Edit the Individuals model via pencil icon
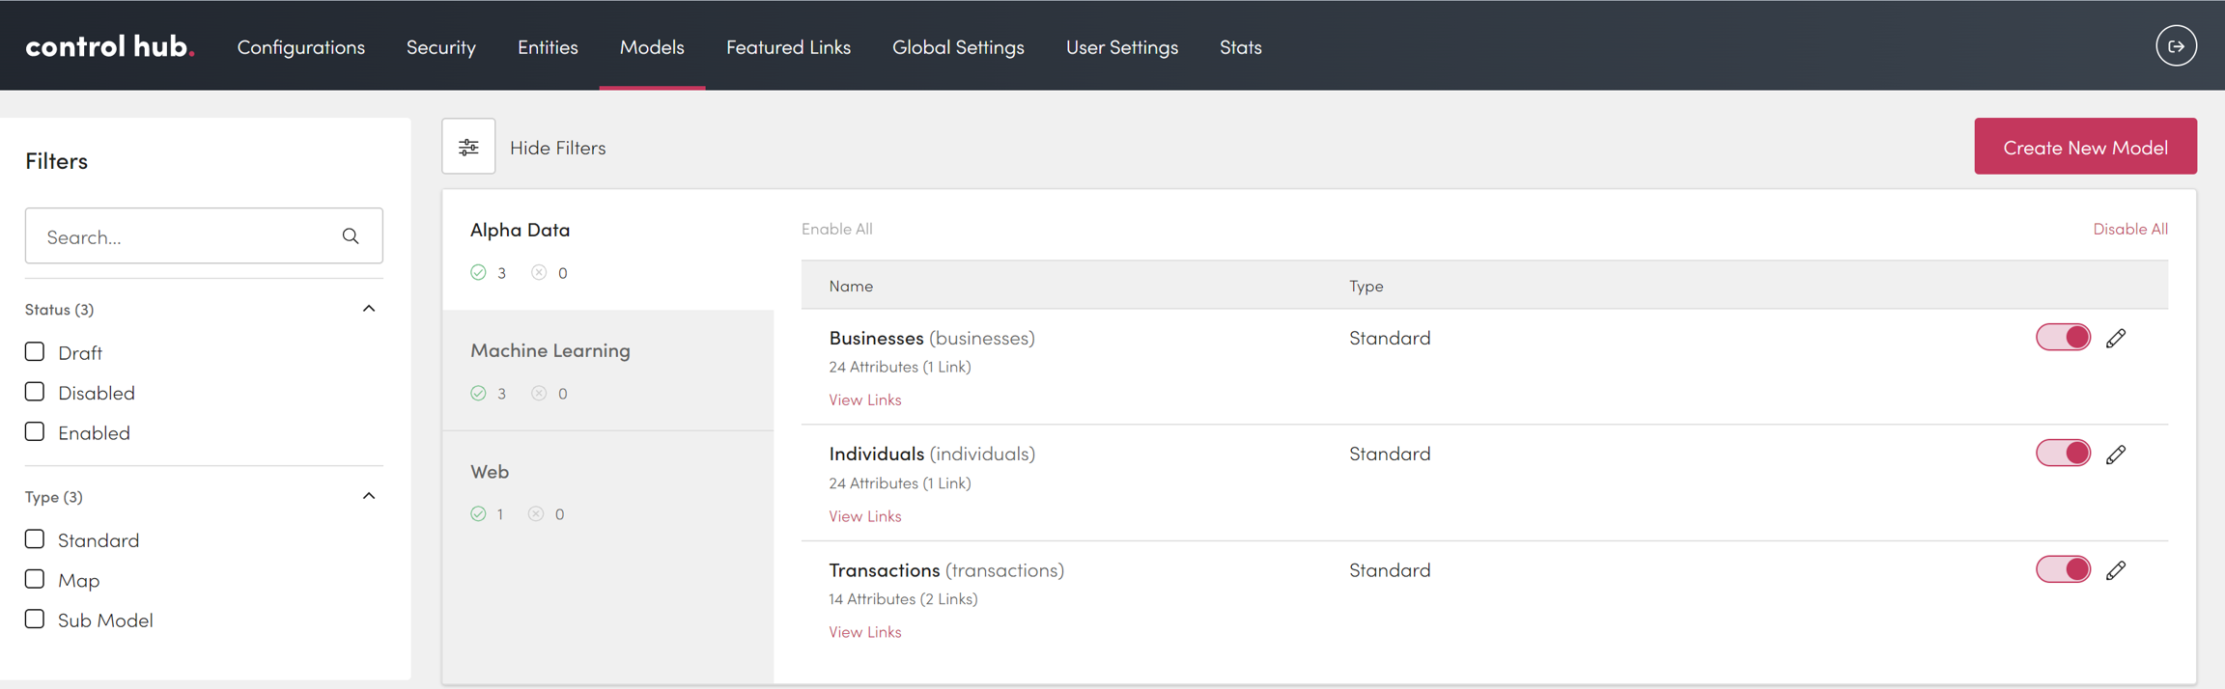The height and width of the screenshot is (689, 2225). point(2116,455)
